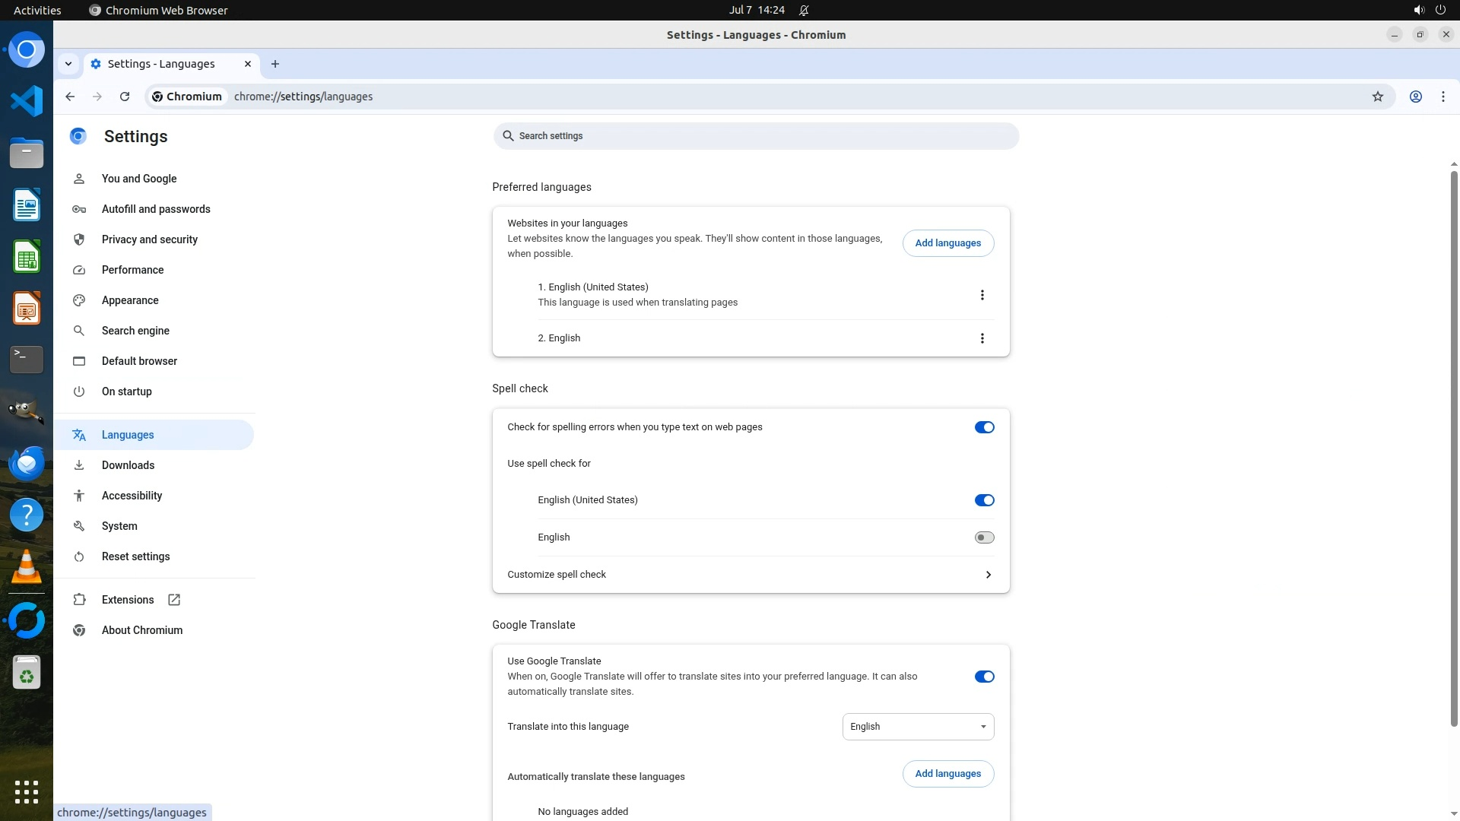Open tab search dropdown arrow
This screenshot has height=821, width=1460.
[68, 64]
